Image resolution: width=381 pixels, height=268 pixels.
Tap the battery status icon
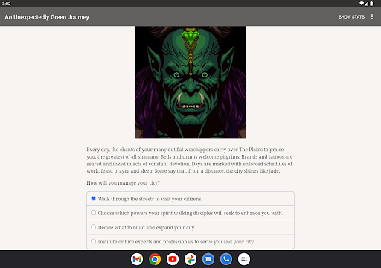coord(371,4)
